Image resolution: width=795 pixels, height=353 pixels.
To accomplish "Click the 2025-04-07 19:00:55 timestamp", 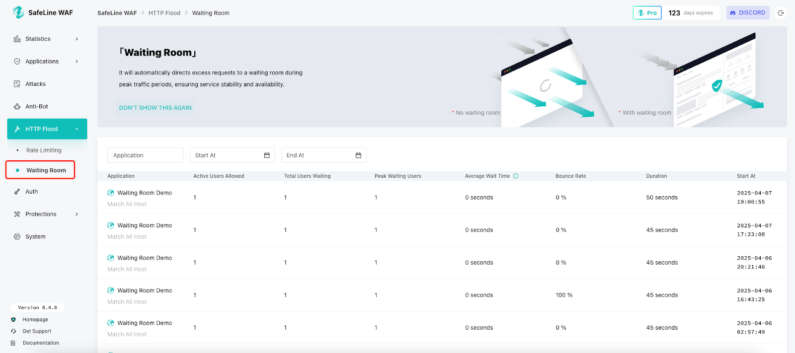I will (754, 198).
